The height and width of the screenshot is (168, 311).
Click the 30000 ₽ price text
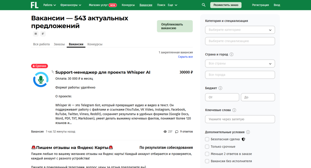[x=186, y=72]
